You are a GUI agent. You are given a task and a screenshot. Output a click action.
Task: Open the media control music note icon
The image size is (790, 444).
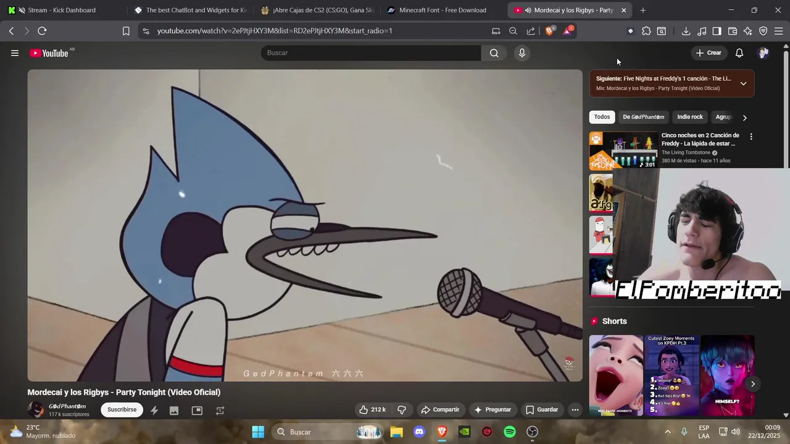click(702, 31)
